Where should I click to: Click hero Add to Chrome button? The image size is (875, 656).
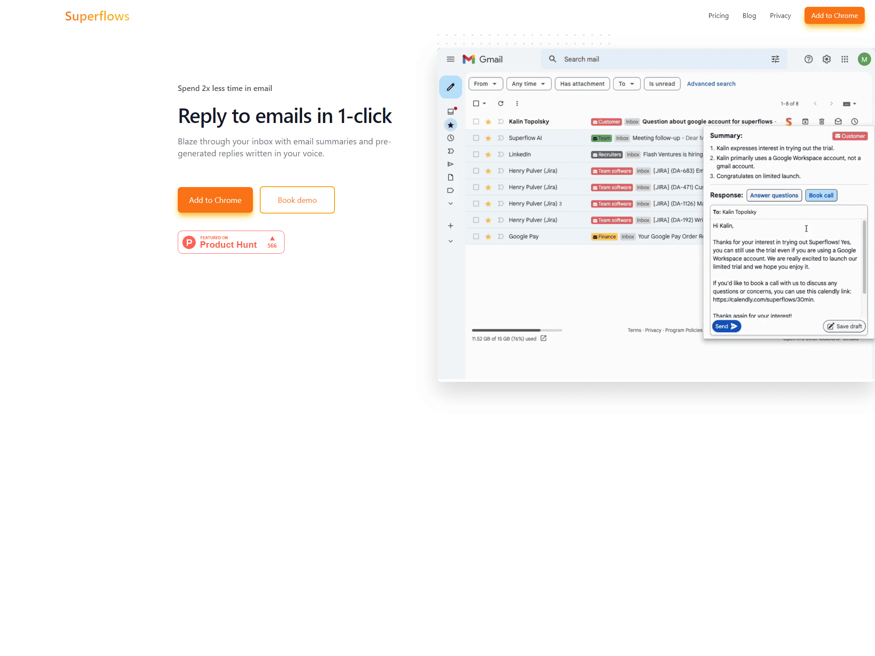(215, 200)
